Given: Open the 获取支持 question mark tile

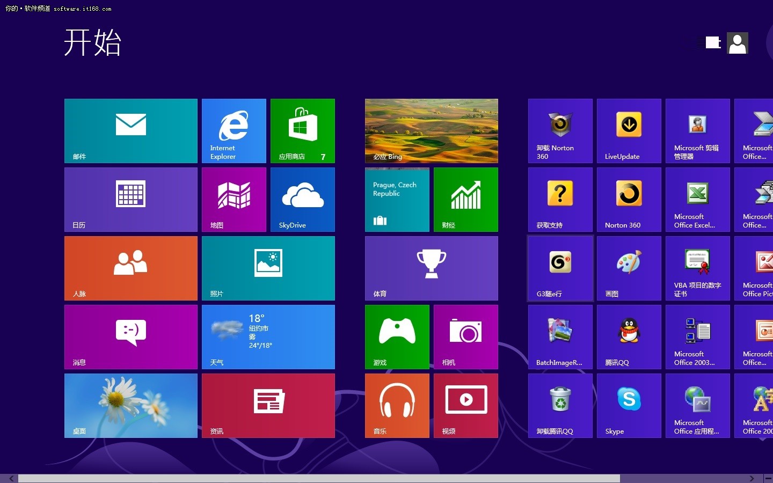Looking at the screenshot, I should tap(560, 200).
